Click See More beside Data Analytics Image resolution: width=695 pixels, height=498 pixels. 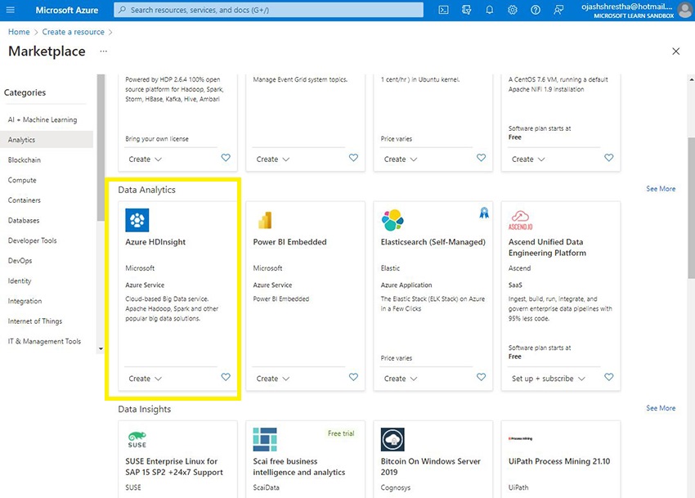661,189
